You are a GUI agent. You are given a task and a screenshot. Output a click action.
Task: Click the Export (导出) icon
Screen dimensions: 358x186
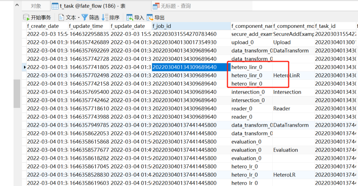[150, 17]
